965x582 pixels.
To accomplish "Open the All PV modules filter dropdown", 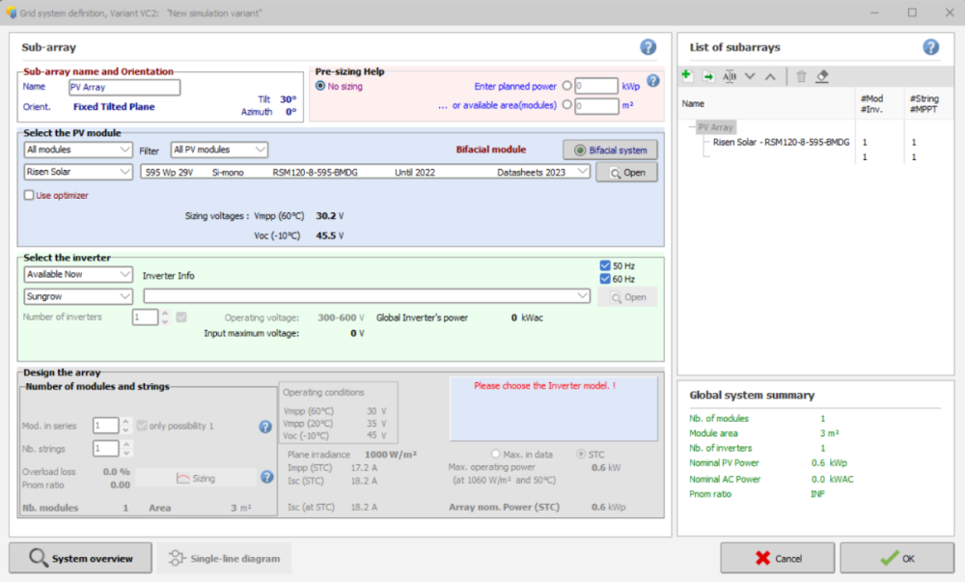I will click(219, 150).
